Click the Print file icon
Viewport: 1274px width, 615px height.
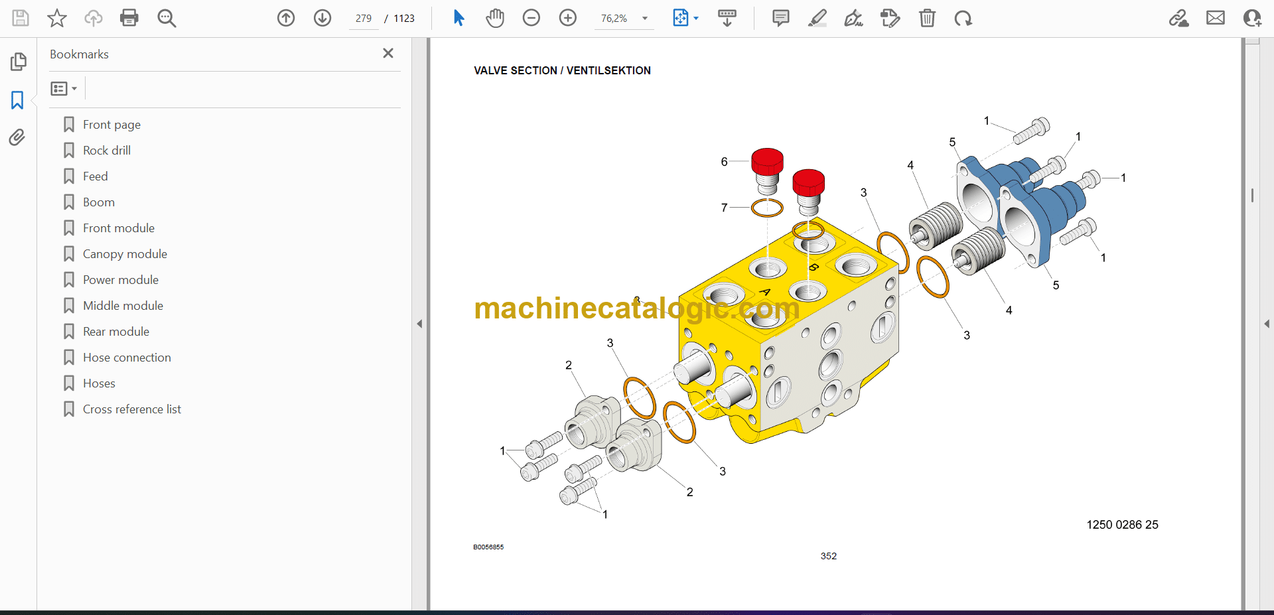pyautogui.click(x=129, y=18)
